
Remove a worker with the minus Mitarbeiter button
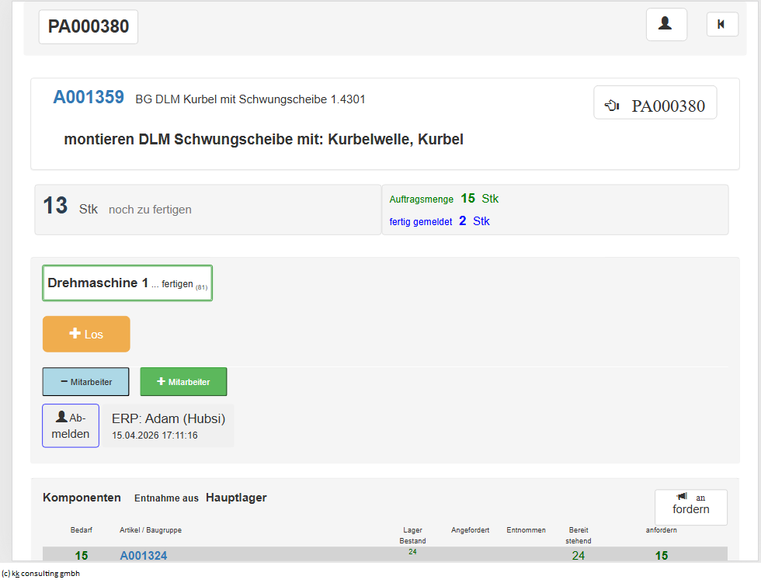pyautogui.click(x=86, y=382)
